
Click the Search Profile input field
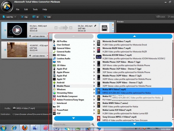[x=72, y=125]
